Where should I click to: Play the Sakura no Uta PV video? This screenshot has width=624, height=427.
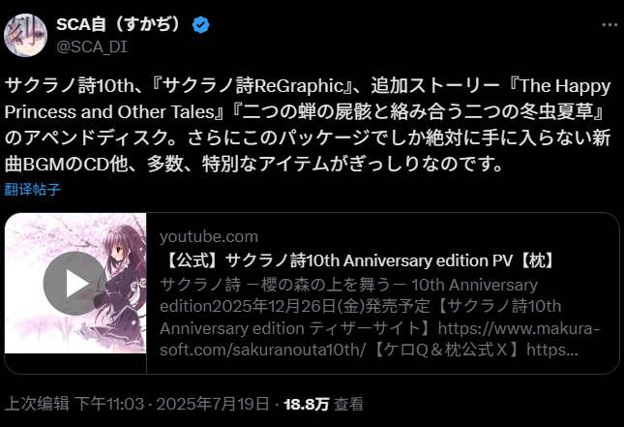pyautogui.click(x=74, y=283)
